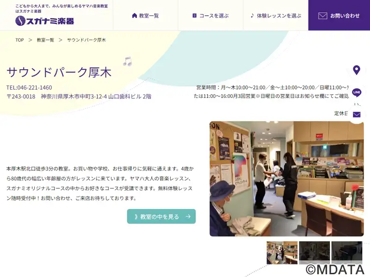Click the address line 〒243-0018 神奈川県厚木市中町
The height and width of the screenshot is (277, 370).
tap(79, 96)
